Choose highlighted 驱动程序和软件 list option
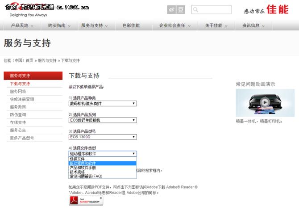Image resolution: width=299 pixels, height=224 pixels. (102, 163)
